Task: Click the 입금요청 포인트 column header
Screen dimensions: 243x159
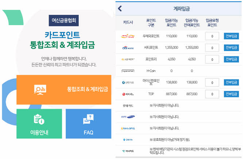Action: pyautogui.click(x=212, y=23)
